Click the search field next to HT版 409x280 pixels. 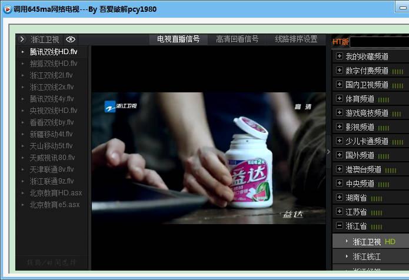pos(380,42)
